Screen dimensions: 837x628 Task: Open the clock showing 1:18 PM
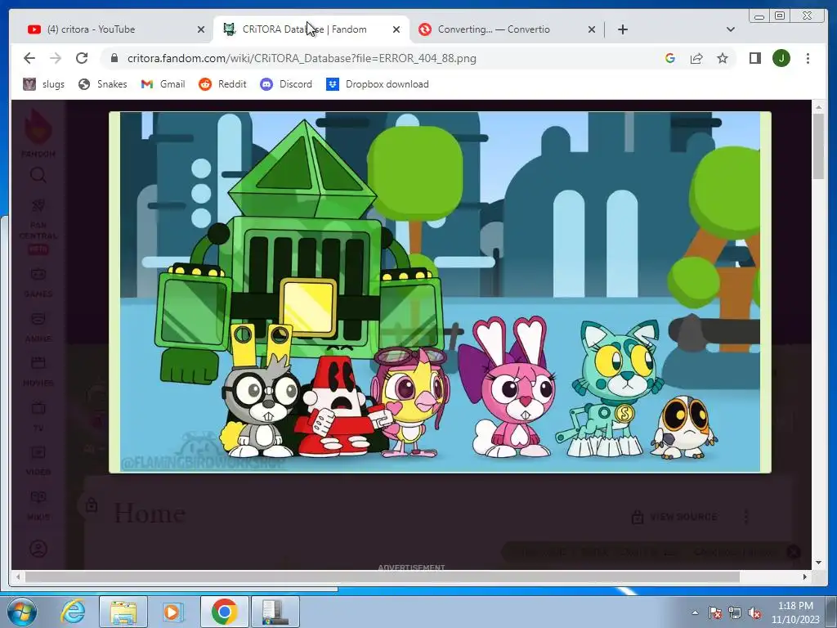coord(795,612)
